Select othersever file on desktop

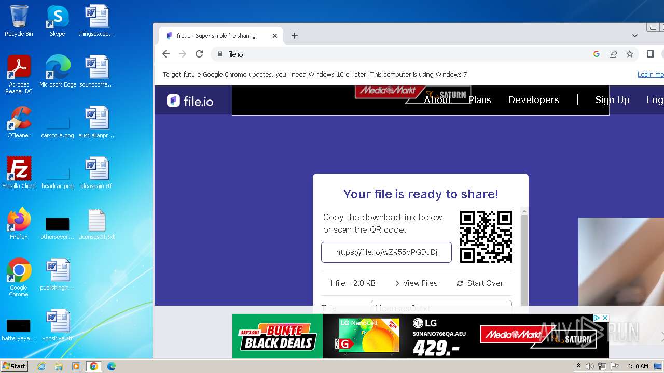click(x=58, y=228)
